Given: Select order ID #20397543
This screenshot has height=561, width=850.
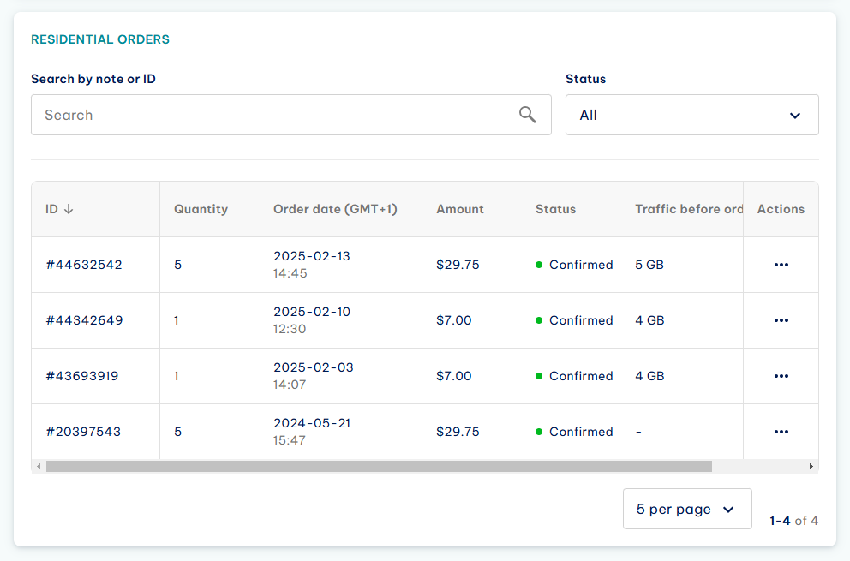Looking at the screenshot, I should 83,432.
